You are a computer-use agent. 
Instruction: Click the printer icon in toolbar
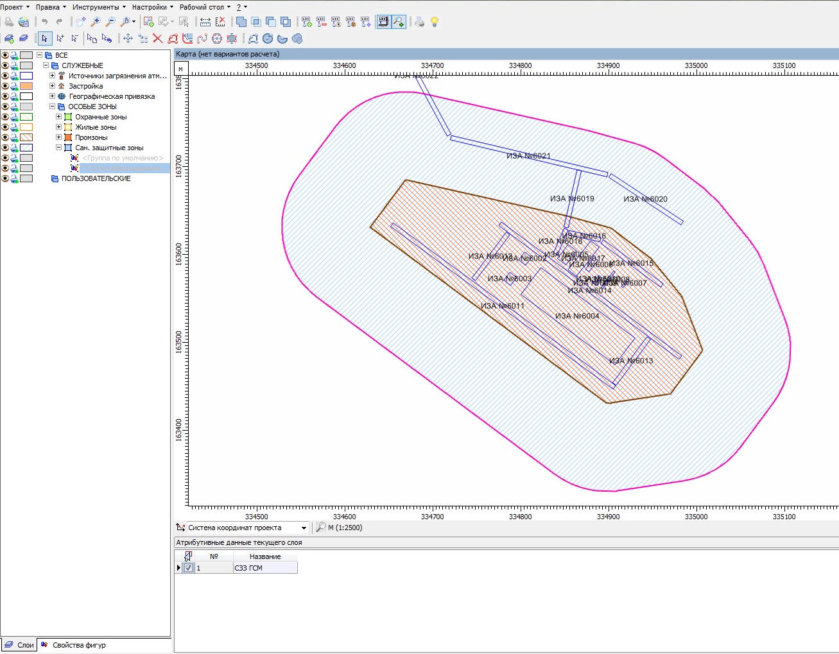click(419, 22)
